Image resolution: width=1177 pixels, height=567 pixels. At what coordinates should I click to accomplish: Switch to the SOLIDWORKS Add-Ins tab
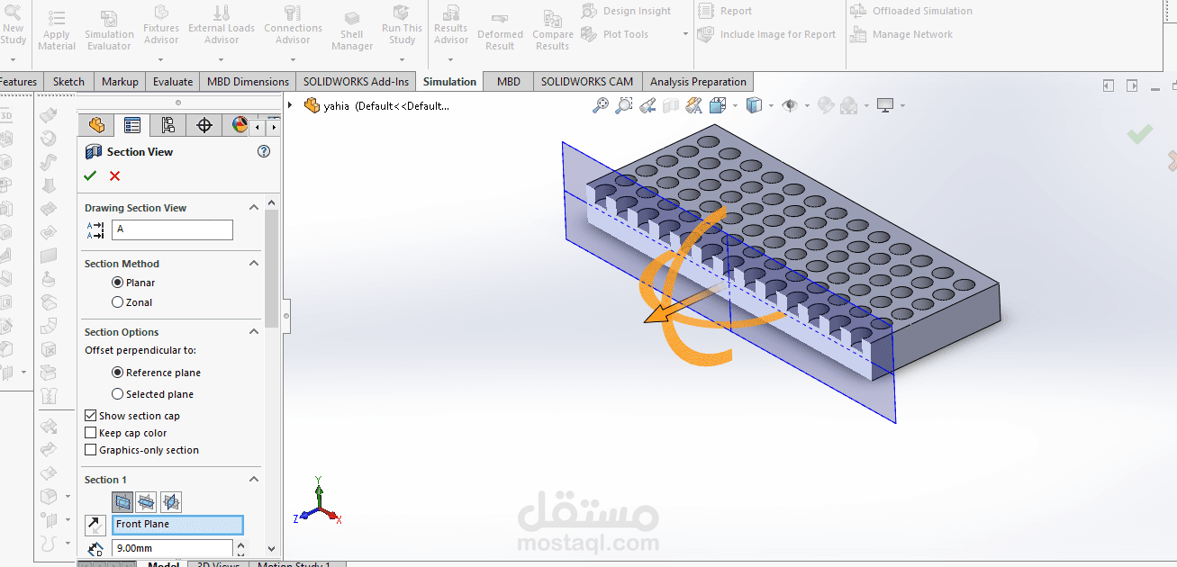[356, 81]
